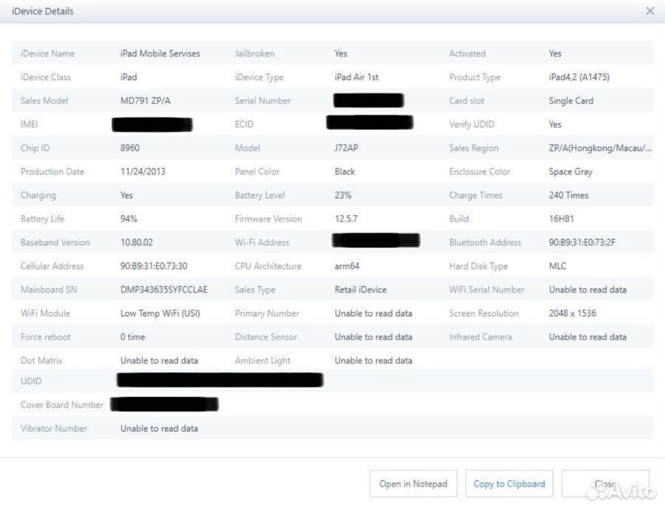665x506 pixels.
Task: Click the 'IMEI' field label
Action: point(29,124)
